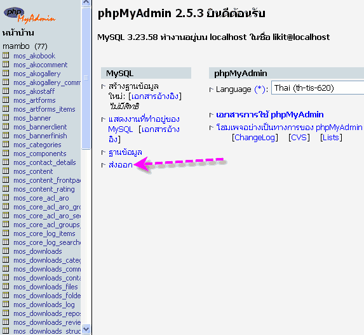Click the sidebar vertical scrollbar thumb

click(x=86, y=78)
